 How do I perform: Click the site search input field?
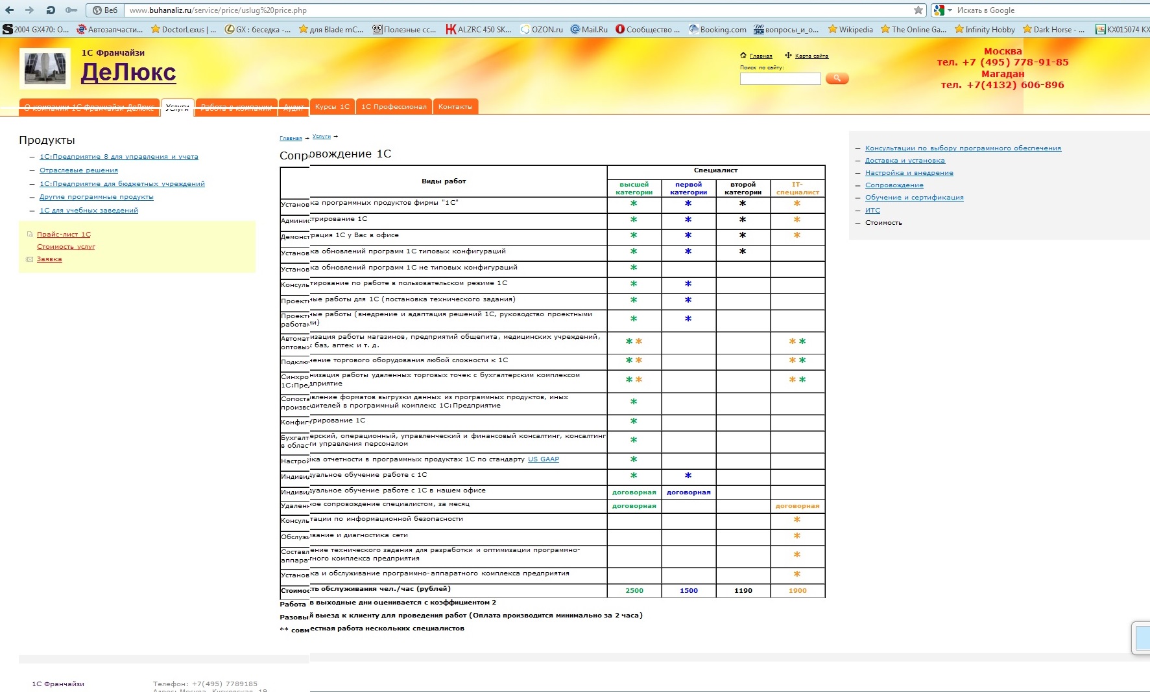780,79
